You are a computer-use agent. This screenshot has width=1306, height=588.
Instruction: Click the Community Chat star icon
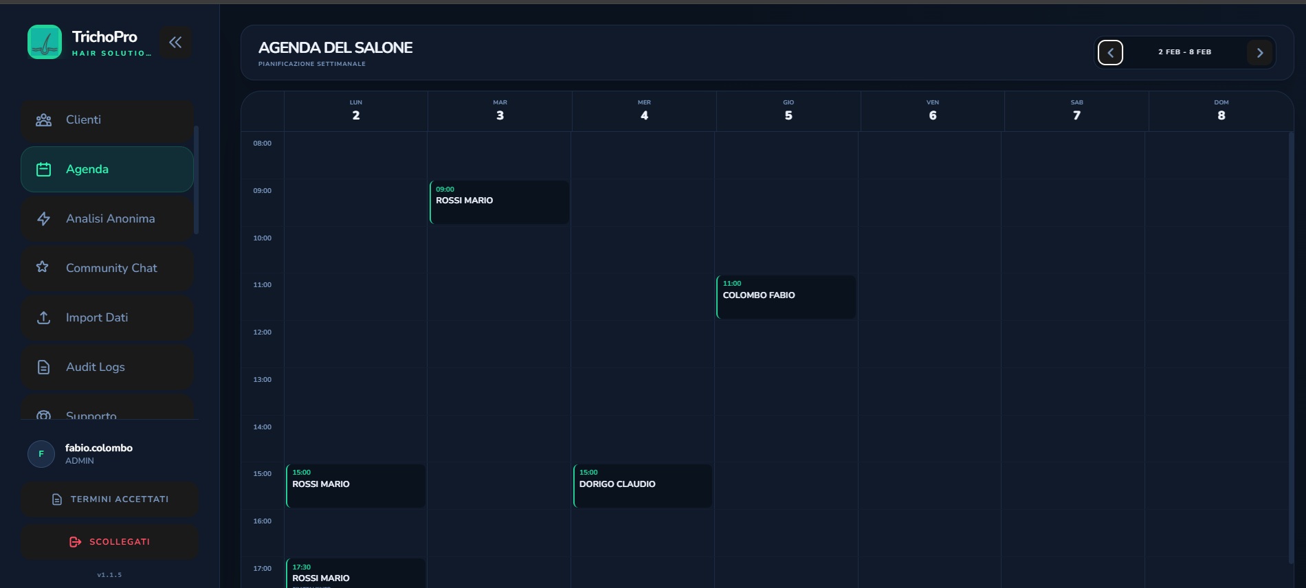tap(43, 267)
